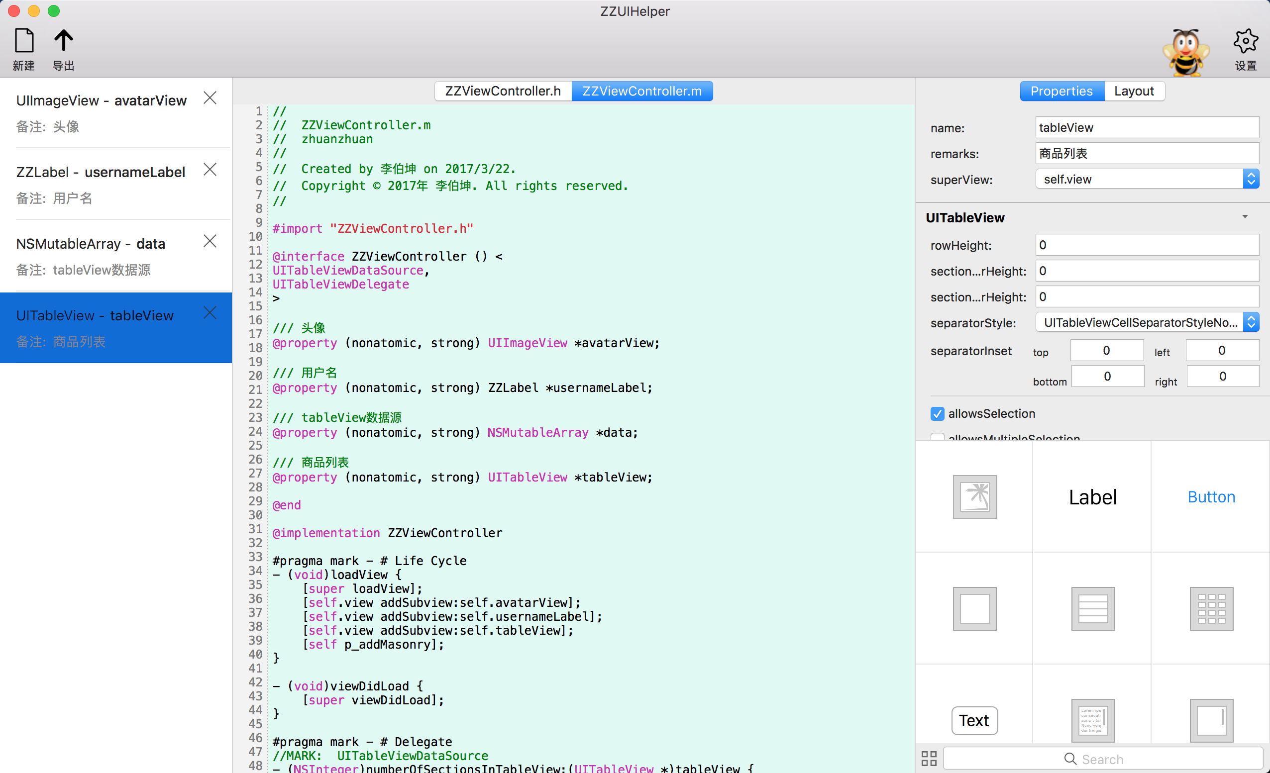1270x773 pixels.
Task: Toggle grid layout icon beside Search field
Action: click(929, 759)
